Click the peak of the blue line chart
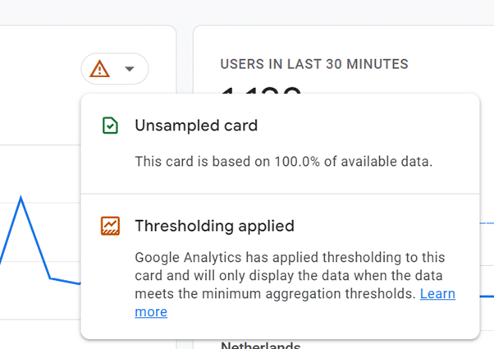This screenshot has height=349, width=494. click(x=21, y=197)
